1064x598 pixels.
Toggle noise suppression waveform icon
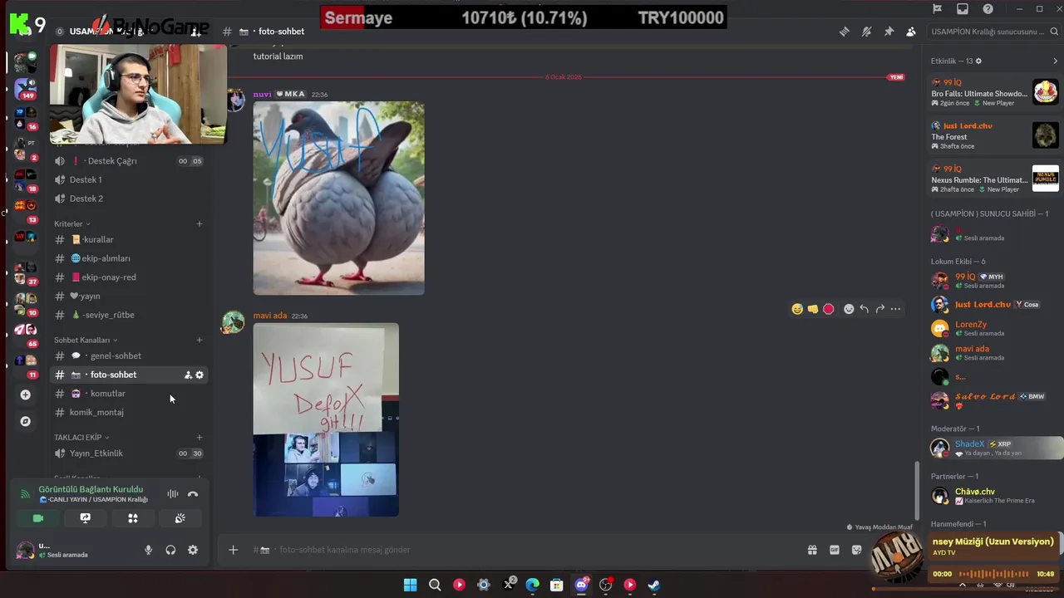[172, 494]
